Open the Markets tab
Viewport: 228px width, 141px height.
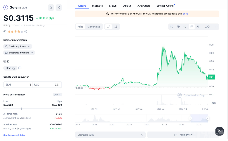tap(97, 6)
